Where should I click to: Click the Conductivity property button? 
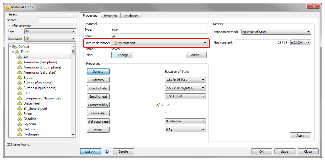coord(98,88)
